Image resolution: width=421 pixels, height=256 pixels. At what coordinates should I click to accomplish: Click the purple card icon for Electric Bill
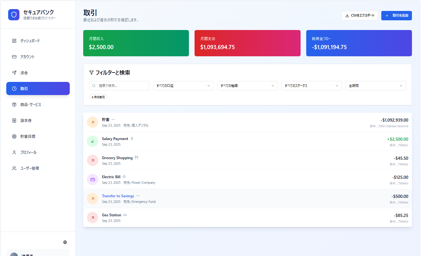pos(93,179)
